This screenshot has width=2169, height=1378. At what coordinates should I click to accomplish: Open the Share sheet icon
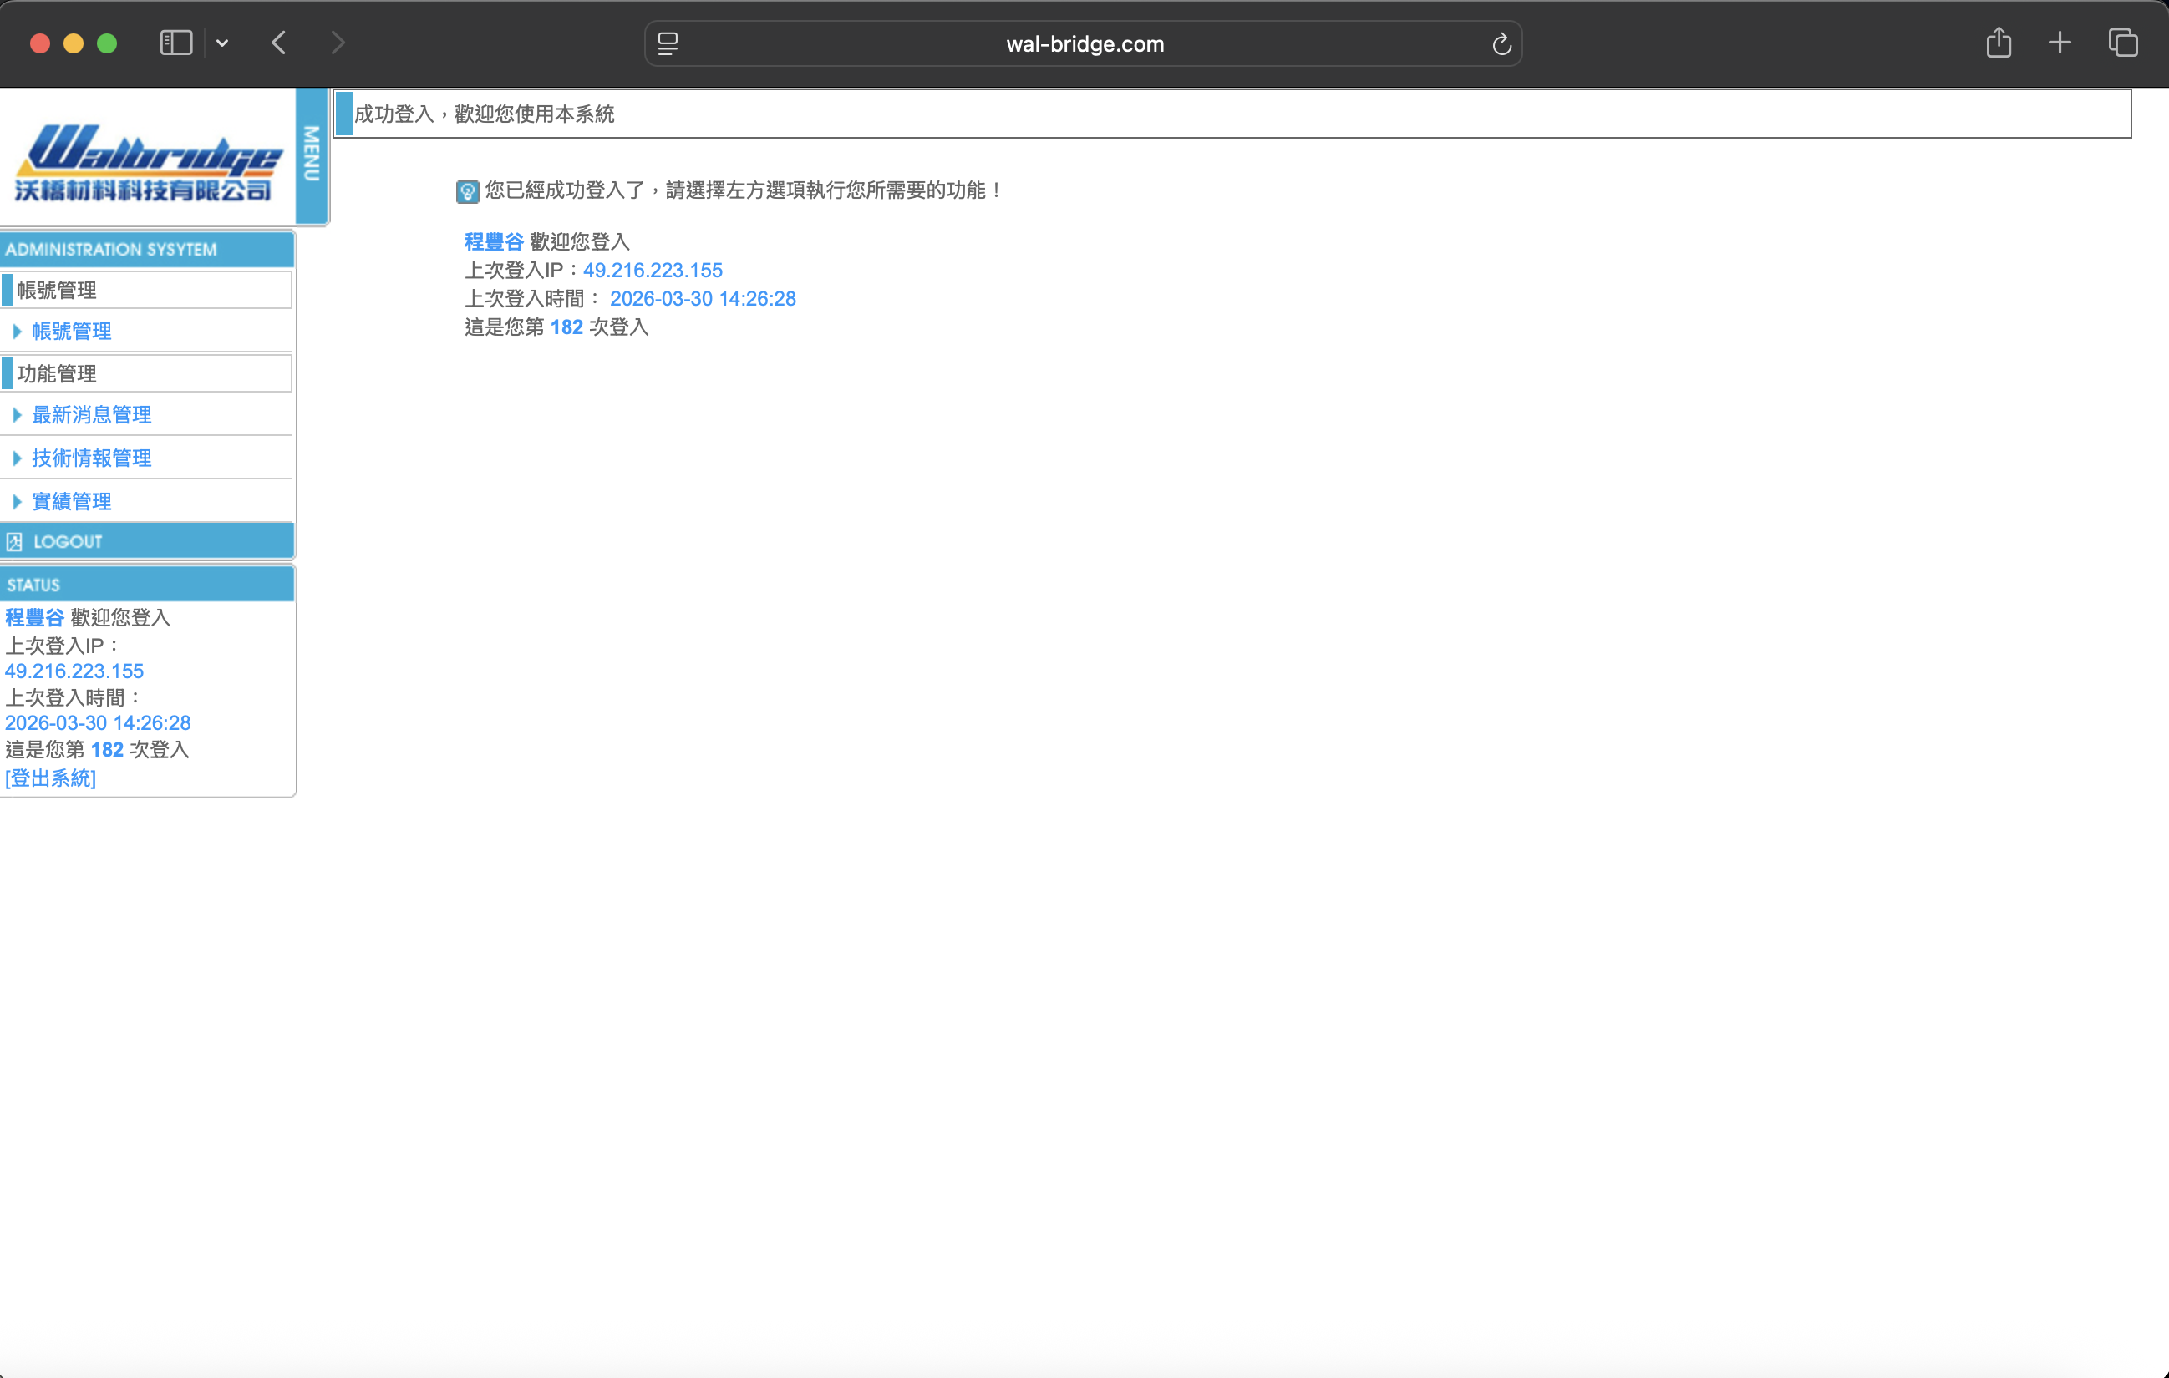pos(1999,43)
